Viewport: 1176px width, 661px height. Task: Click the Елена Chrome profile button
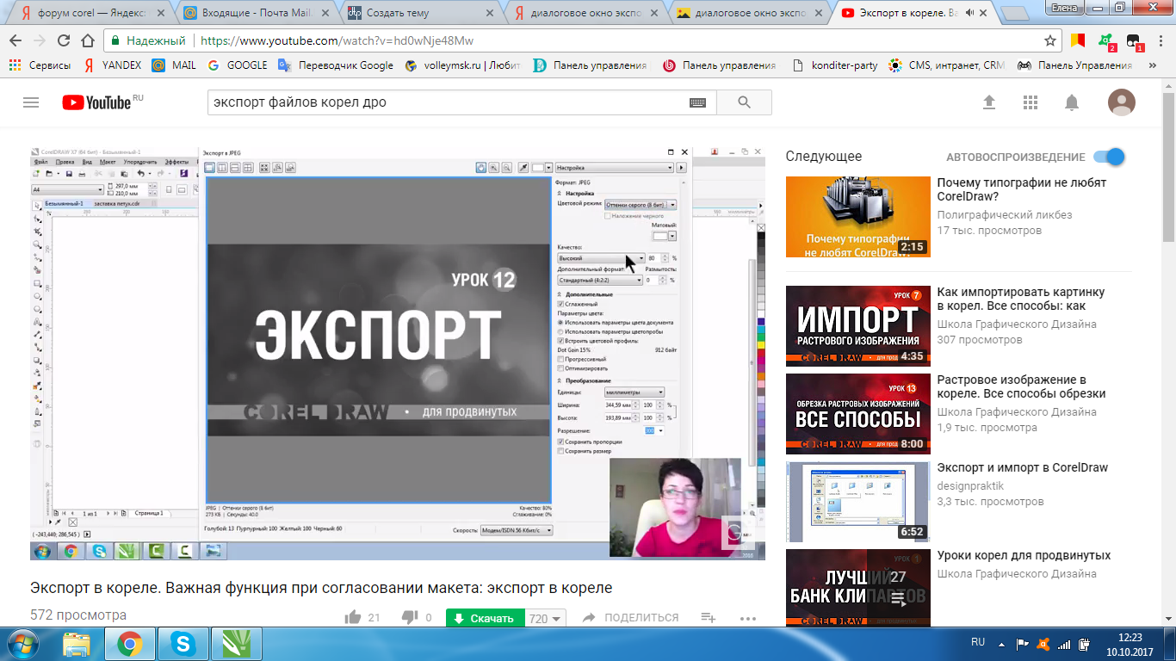1064,7
